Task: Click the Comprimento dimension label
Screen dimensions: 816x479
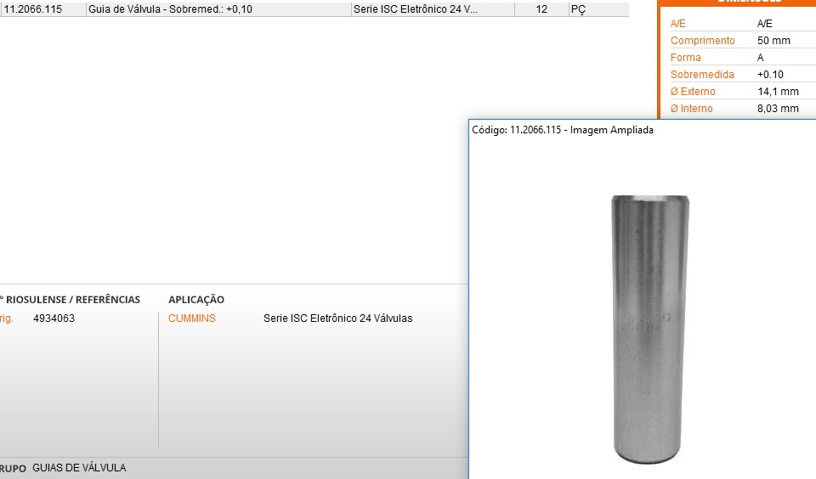Action: click(x=702, y=41)
